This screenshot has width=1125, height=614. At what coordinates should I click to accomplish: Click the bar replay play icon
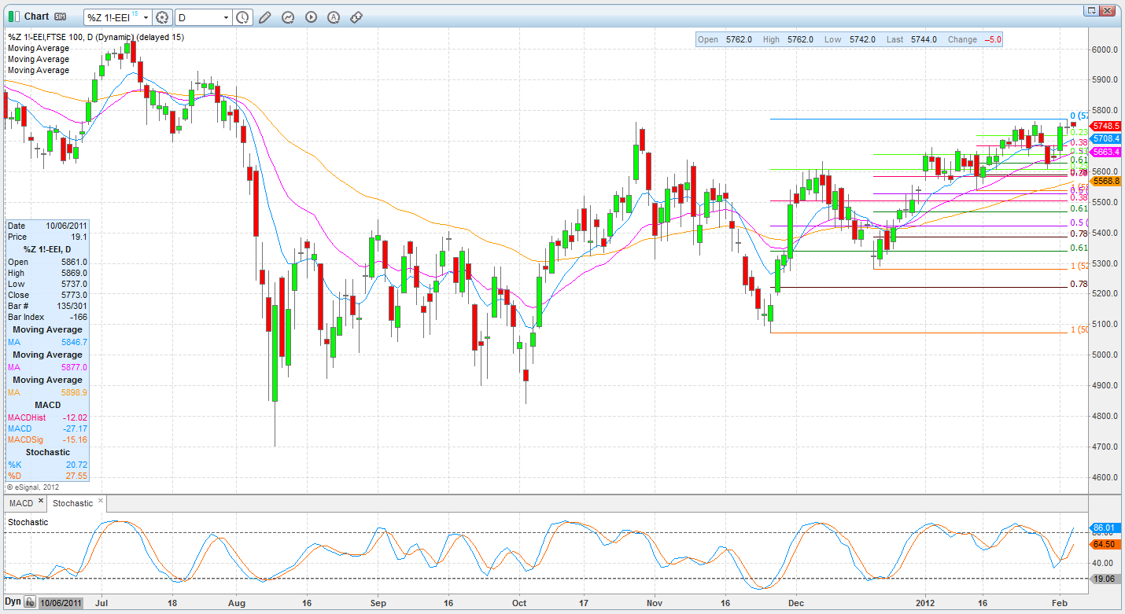pos(311,17)
